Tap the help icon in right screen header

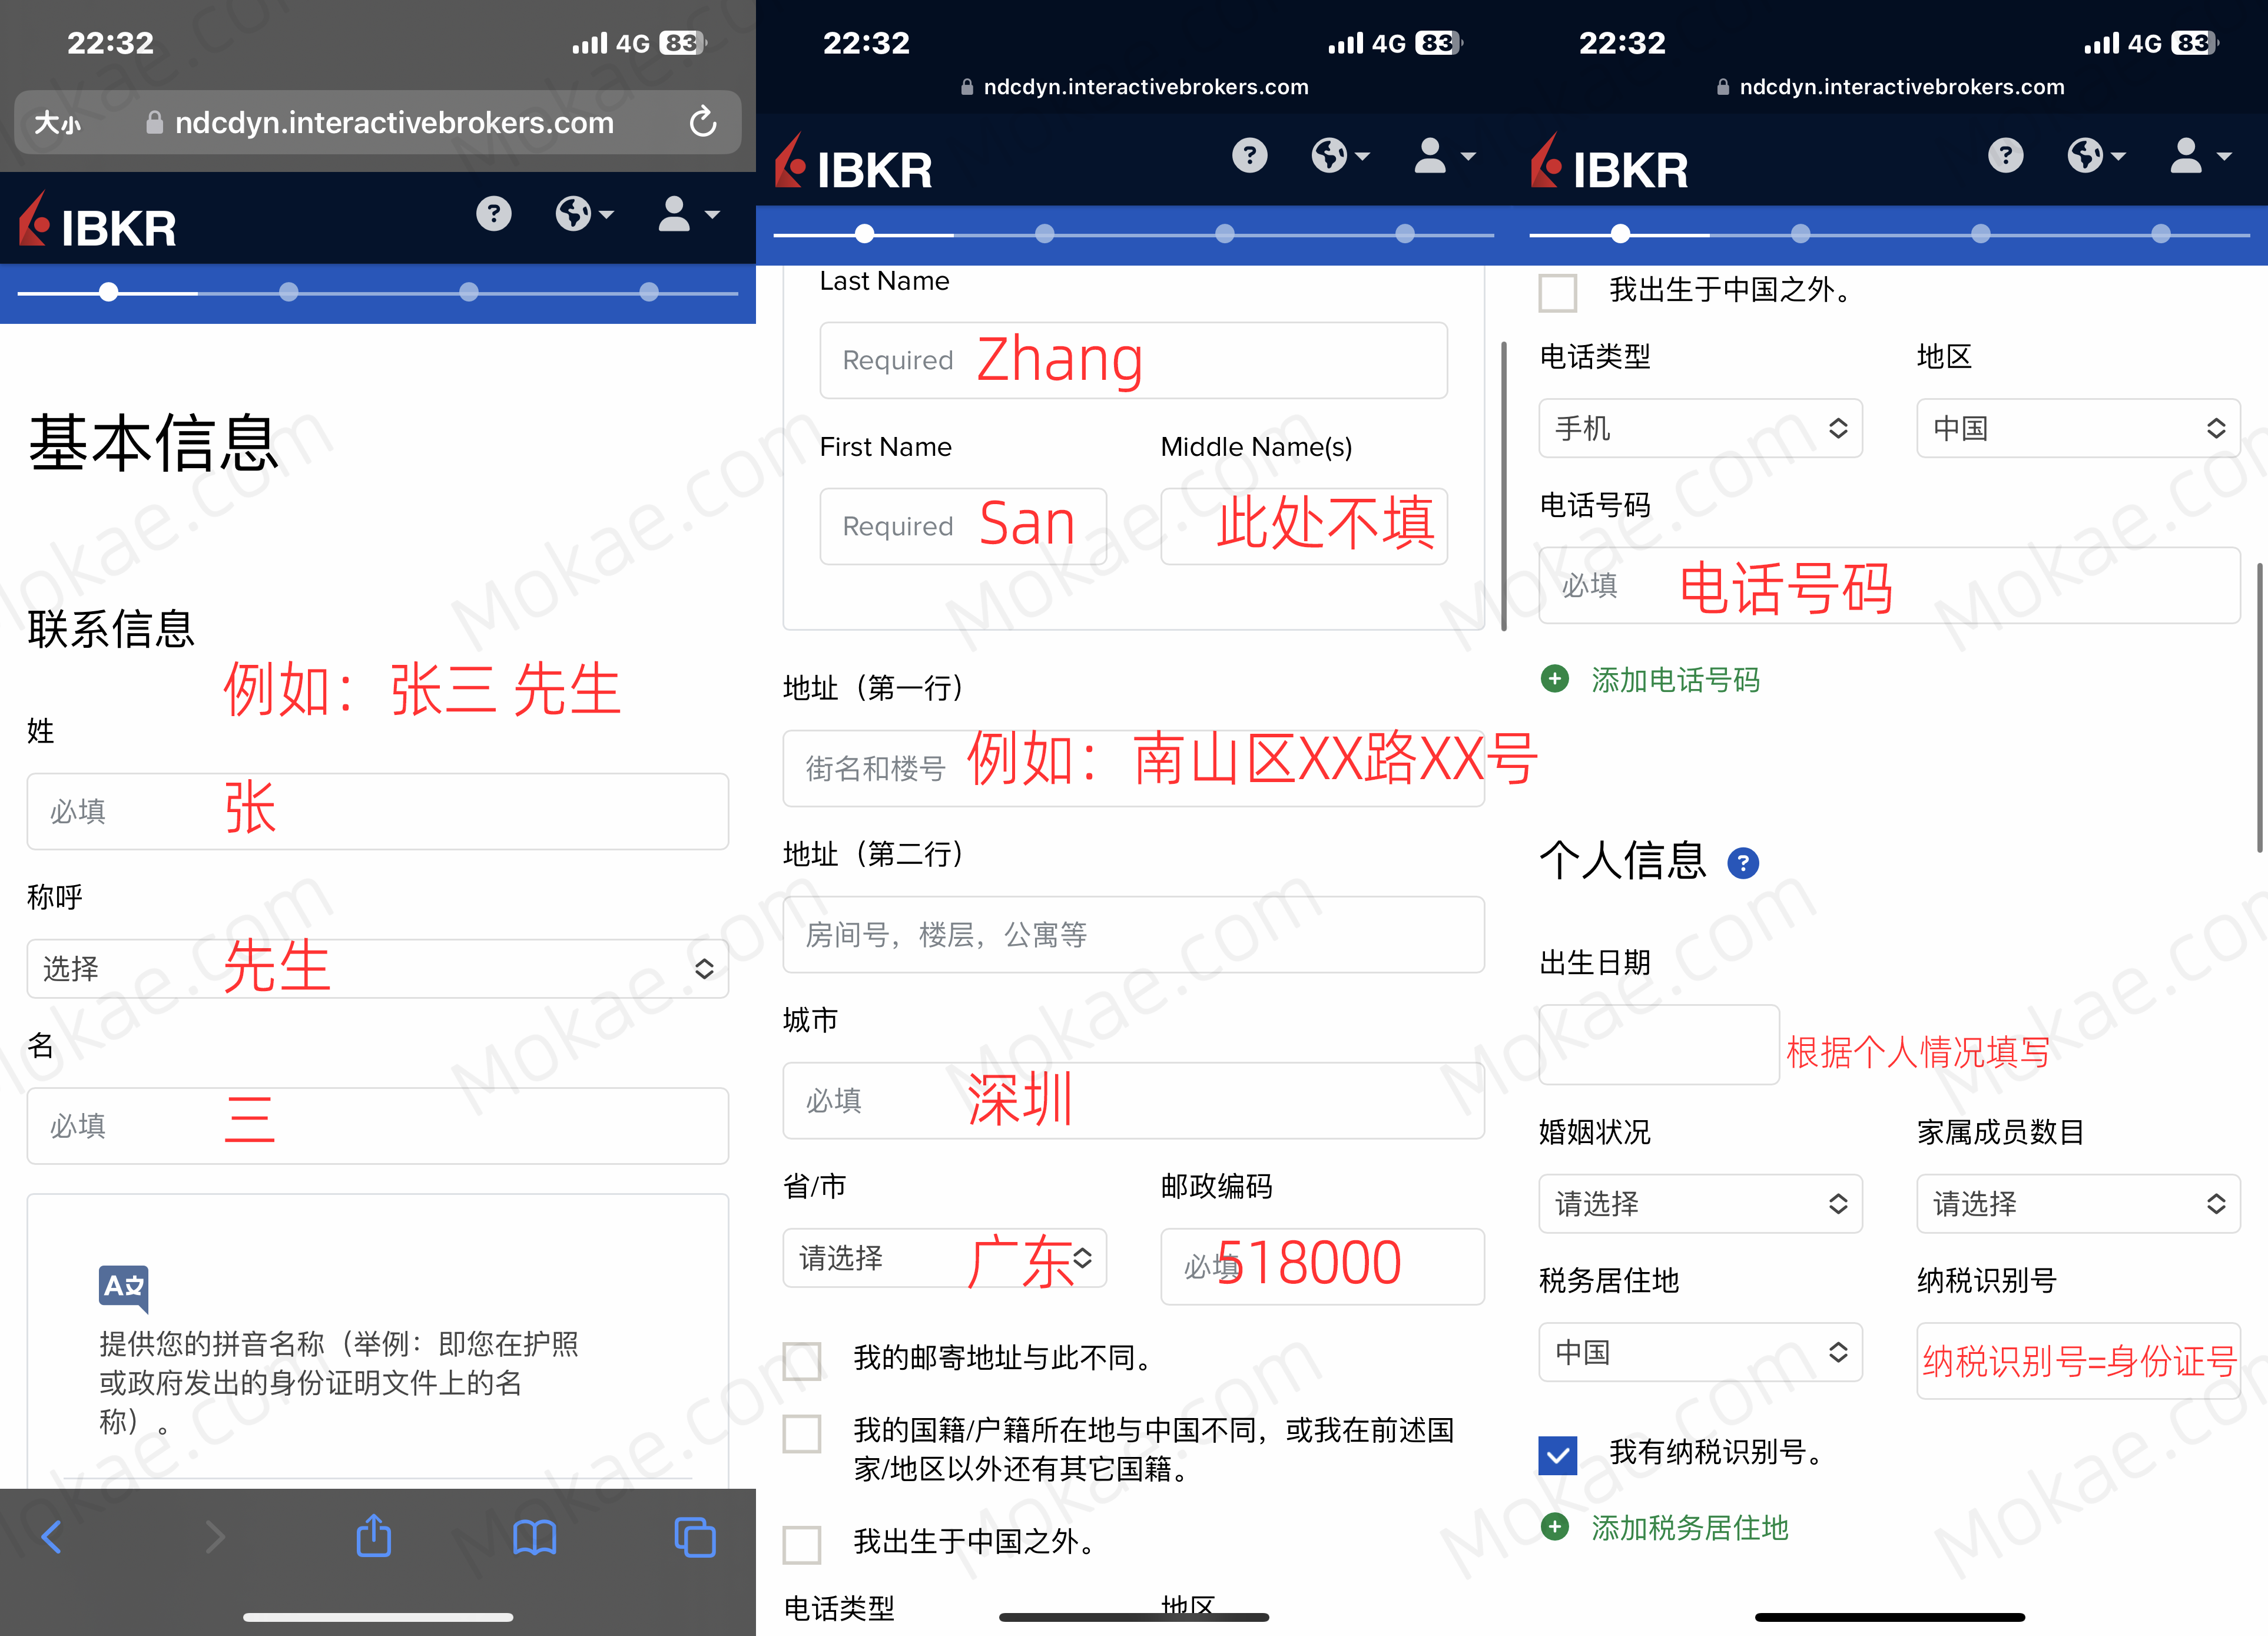[x=2005, y=155]
